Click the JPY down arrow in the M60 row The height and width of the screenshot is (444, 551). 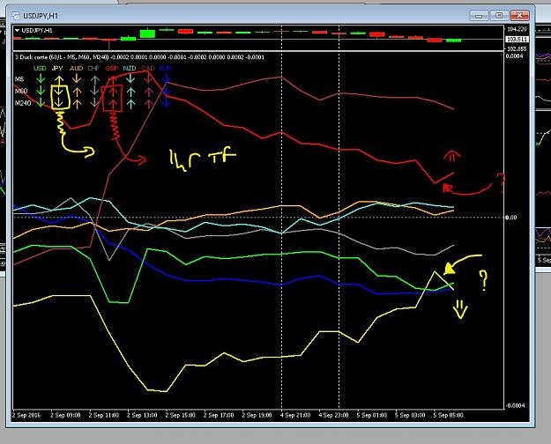(59, 91)
